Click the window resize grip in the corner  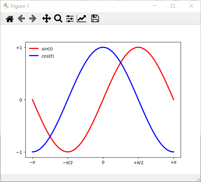[x=198, y=179]
